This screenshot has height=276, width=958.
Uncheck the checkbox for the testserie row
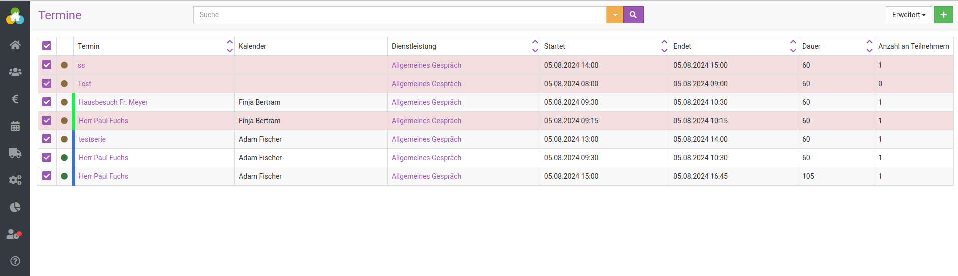[x=47, y=139]
